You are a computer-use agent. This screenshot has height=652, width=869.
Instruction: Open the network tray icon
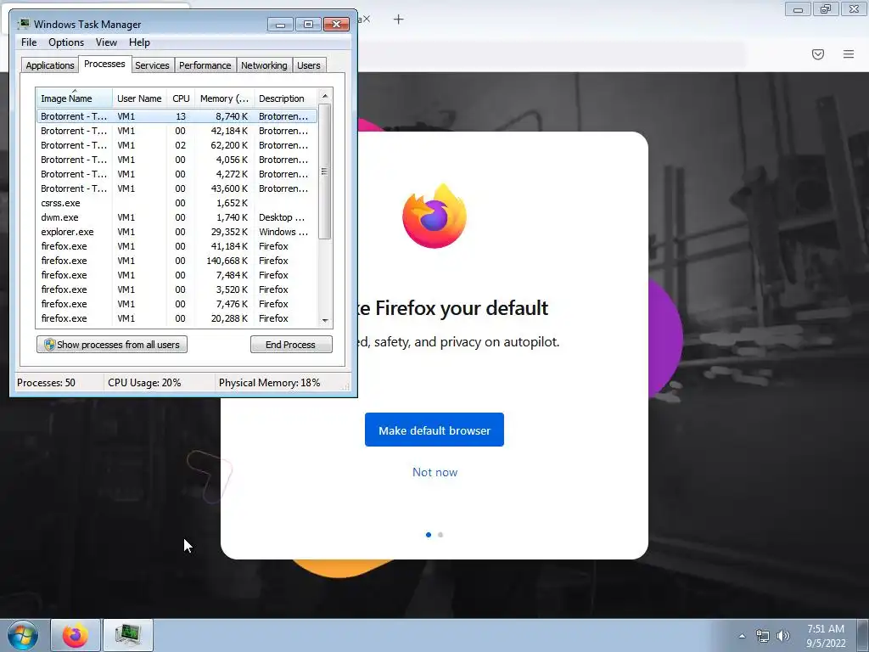[x=763, y=636]
